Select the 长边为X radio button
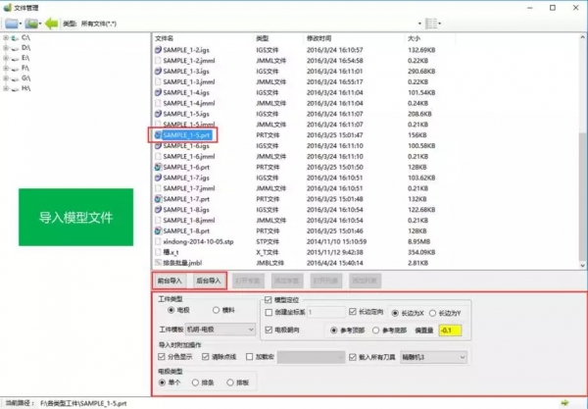The height and width of the screenshot is (409, 588). click(395, 313)
